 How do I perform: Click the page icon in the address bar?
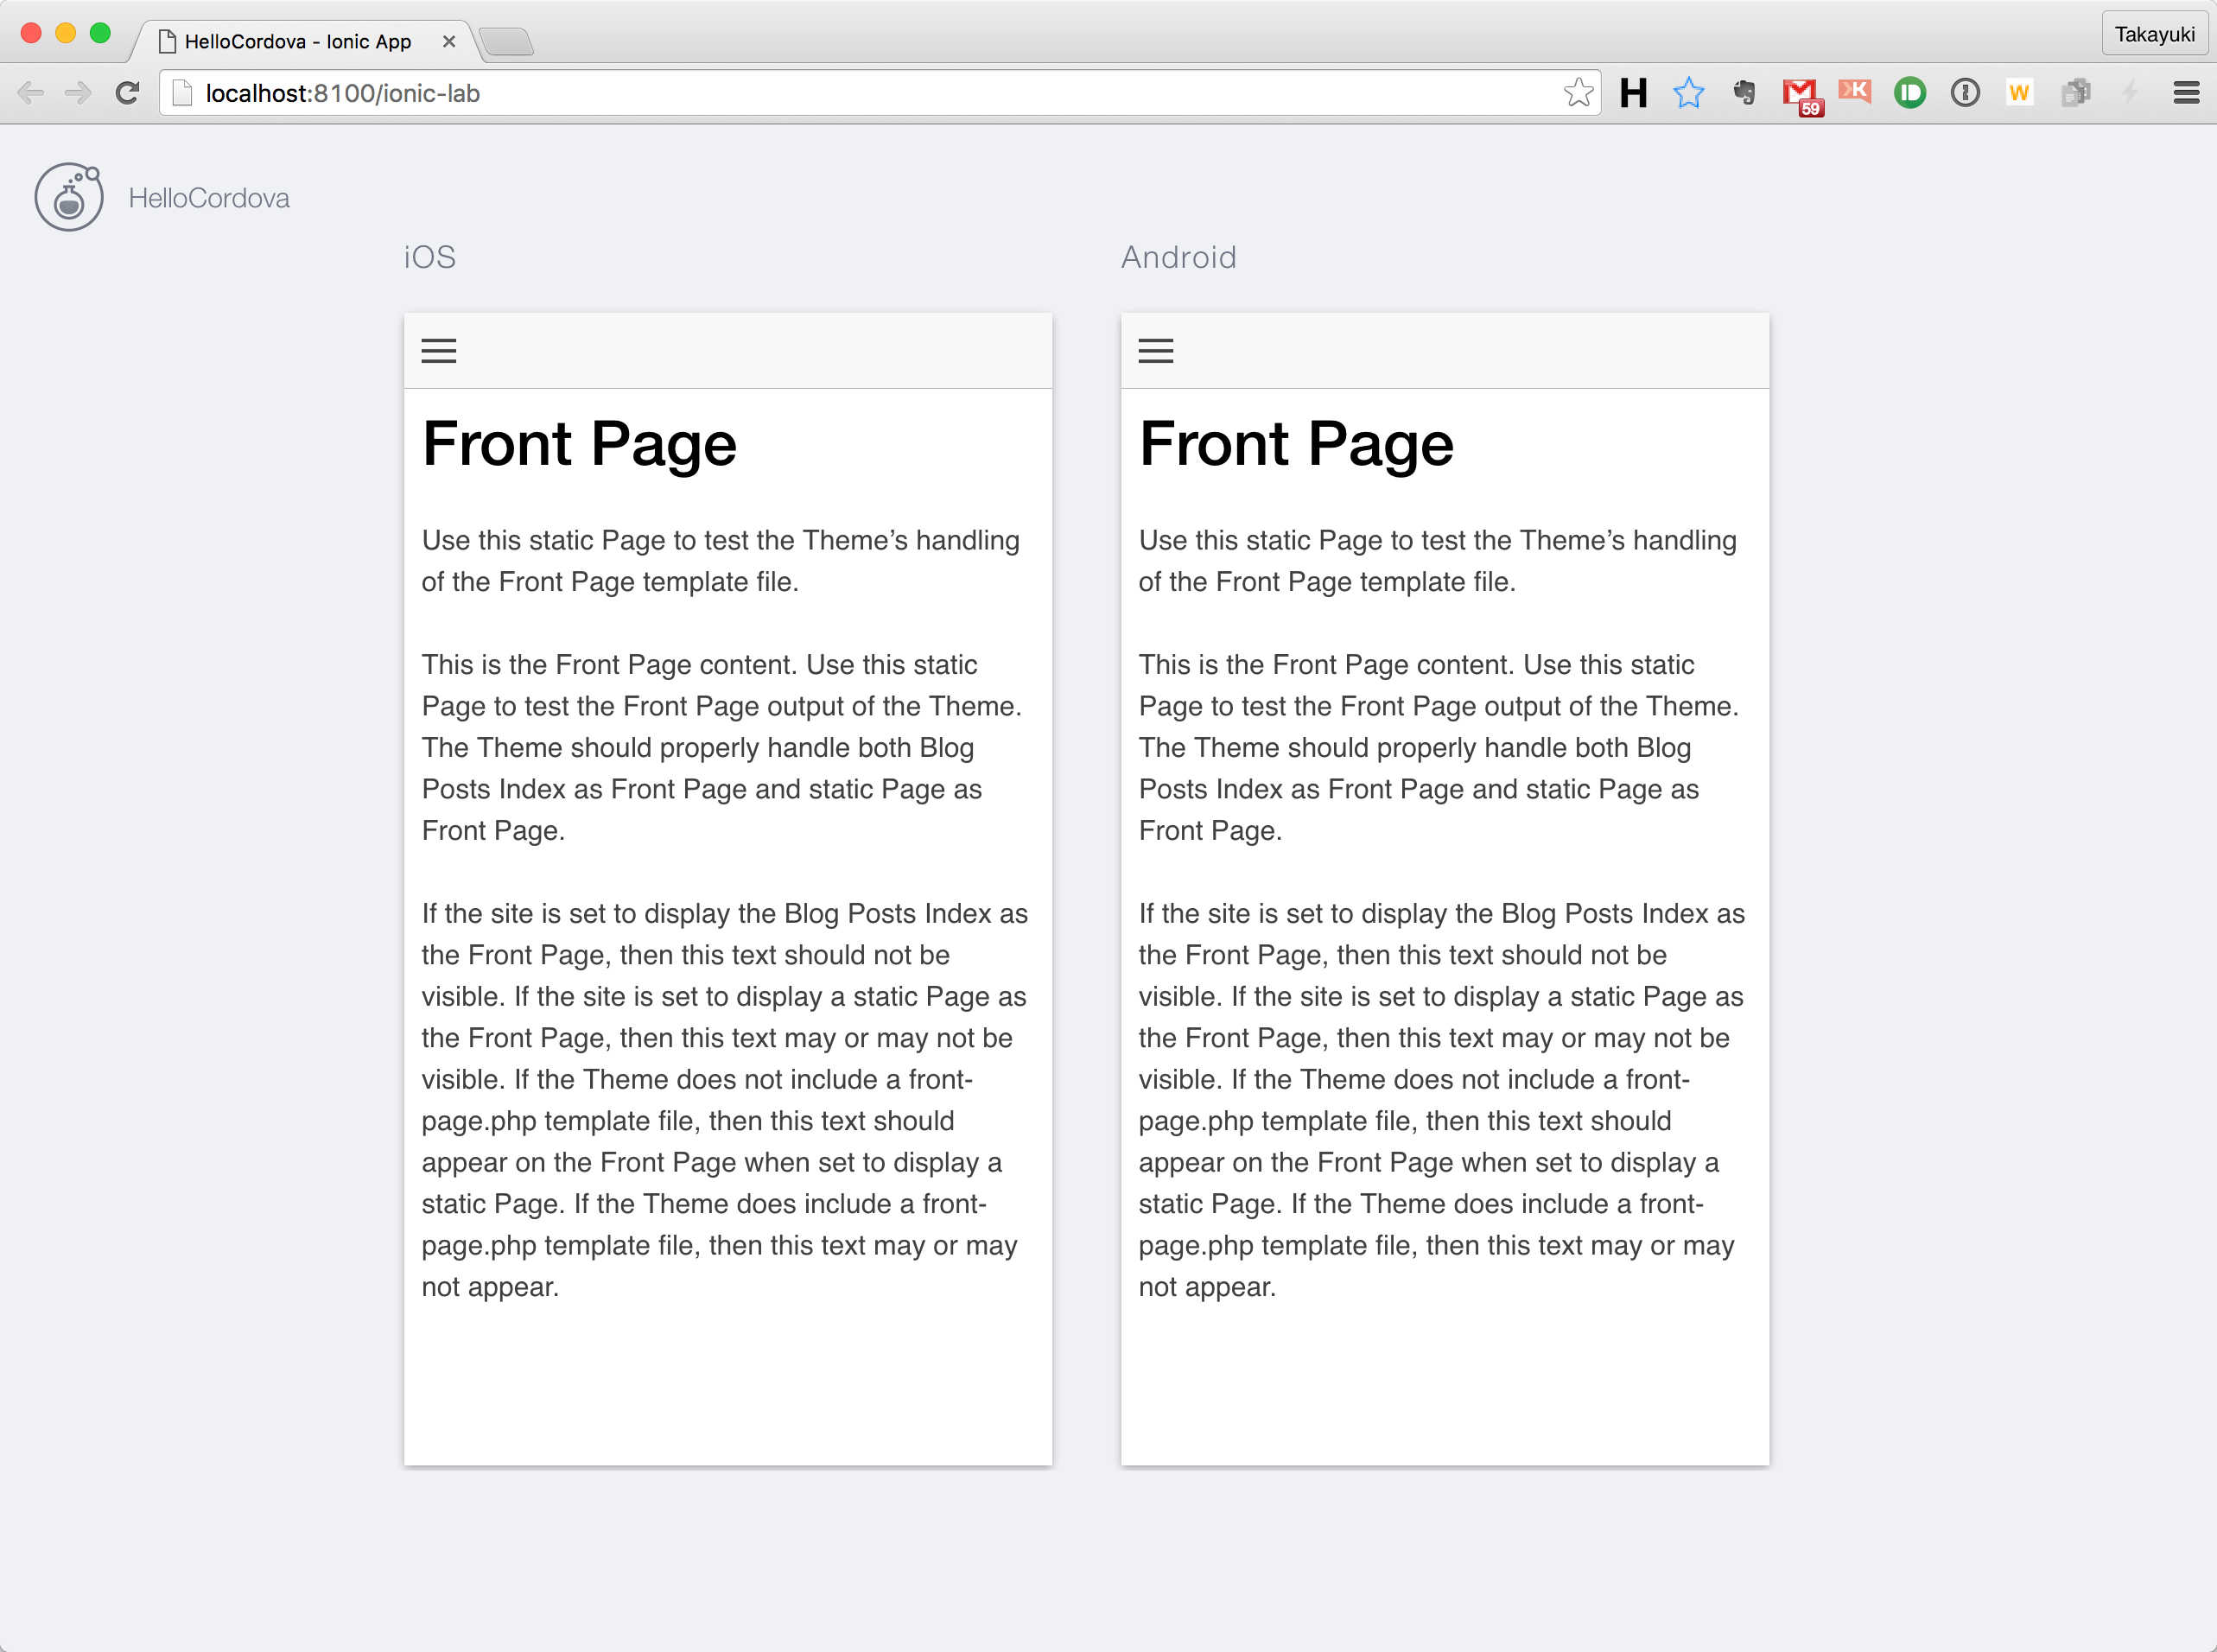coord(182,93)
